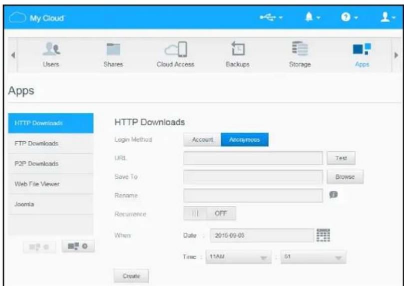Click the Test button
This screenshot has width=404, height=286.
click(x=341, y=158)
